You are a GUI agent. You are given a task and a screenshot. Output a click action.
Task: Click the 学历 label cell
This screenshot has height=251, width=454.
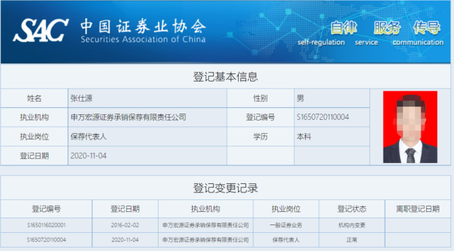[x=261, y=137]
